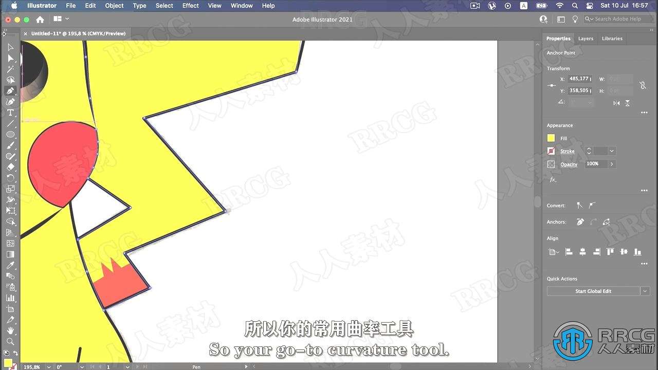
Task: Select the Ellipse tool
Action: coord(10,134)
